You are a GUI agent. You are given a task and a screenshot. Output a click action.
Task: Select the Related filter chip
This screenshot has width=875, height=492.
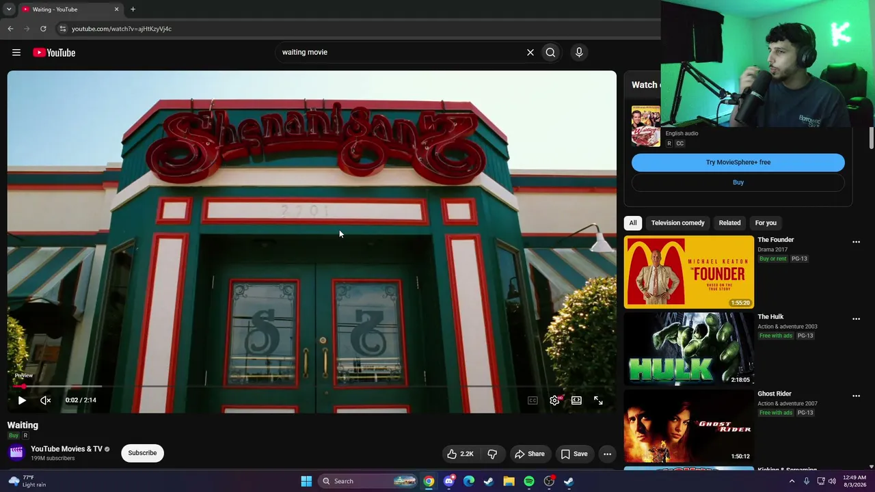click(x=729, y=223)
